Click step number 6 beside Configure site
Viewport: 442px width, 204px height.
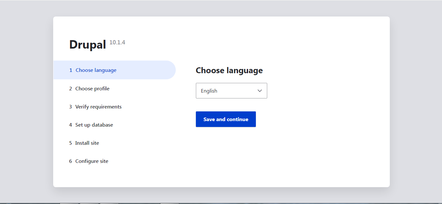[x=70, y=161]
